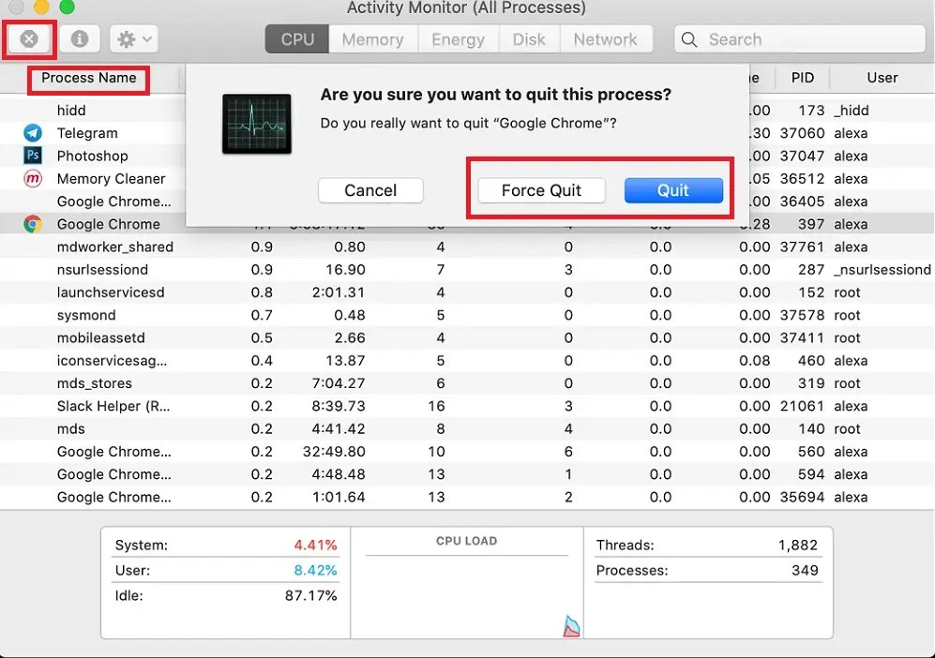Select the Telegram process name
Screen dimensions: 935x658
point(87,133)
